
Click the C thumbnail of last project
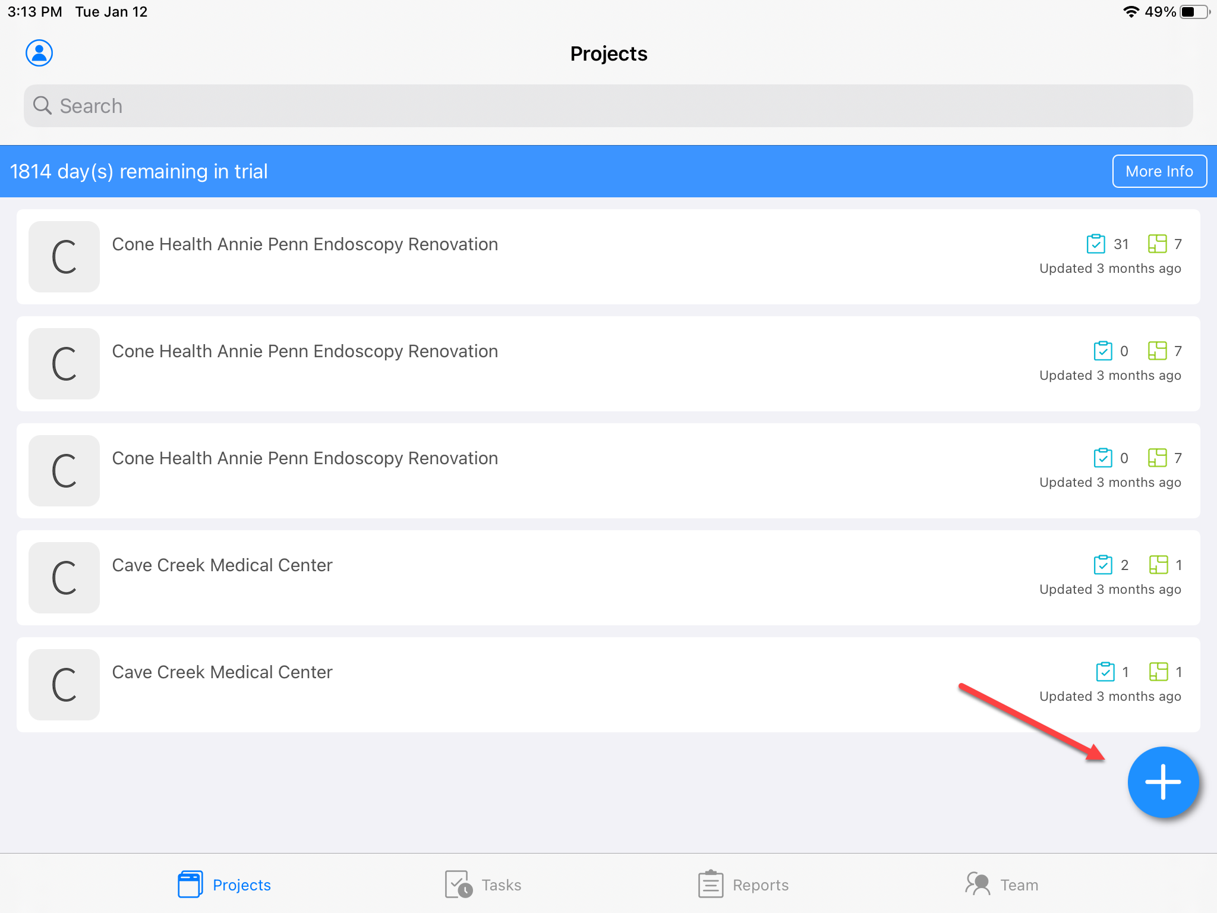point(64,684)
